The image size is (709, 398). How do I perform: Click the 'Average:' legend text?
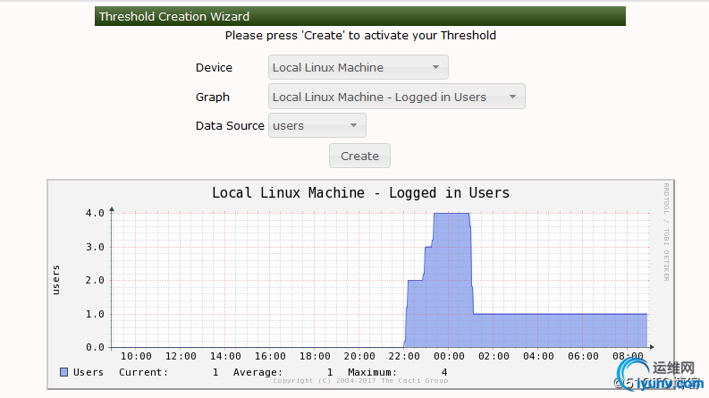(x=257, y=372)
